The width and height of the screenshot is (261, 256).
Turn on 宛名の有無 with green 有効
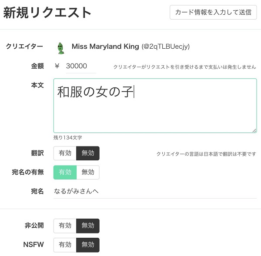[65, 172]
